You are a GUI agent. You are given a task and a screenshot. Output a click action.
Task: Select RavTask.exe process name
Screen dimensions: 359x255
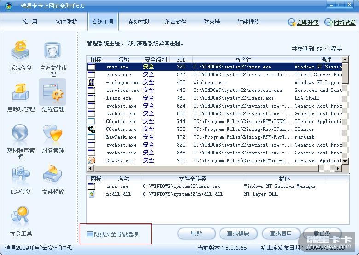122,137
